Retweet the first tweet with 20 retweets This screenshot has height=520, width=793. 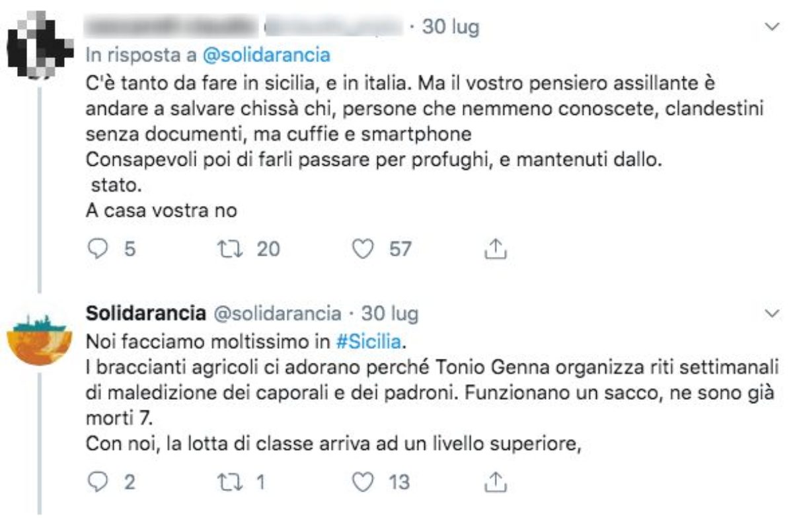click(228, 249)
